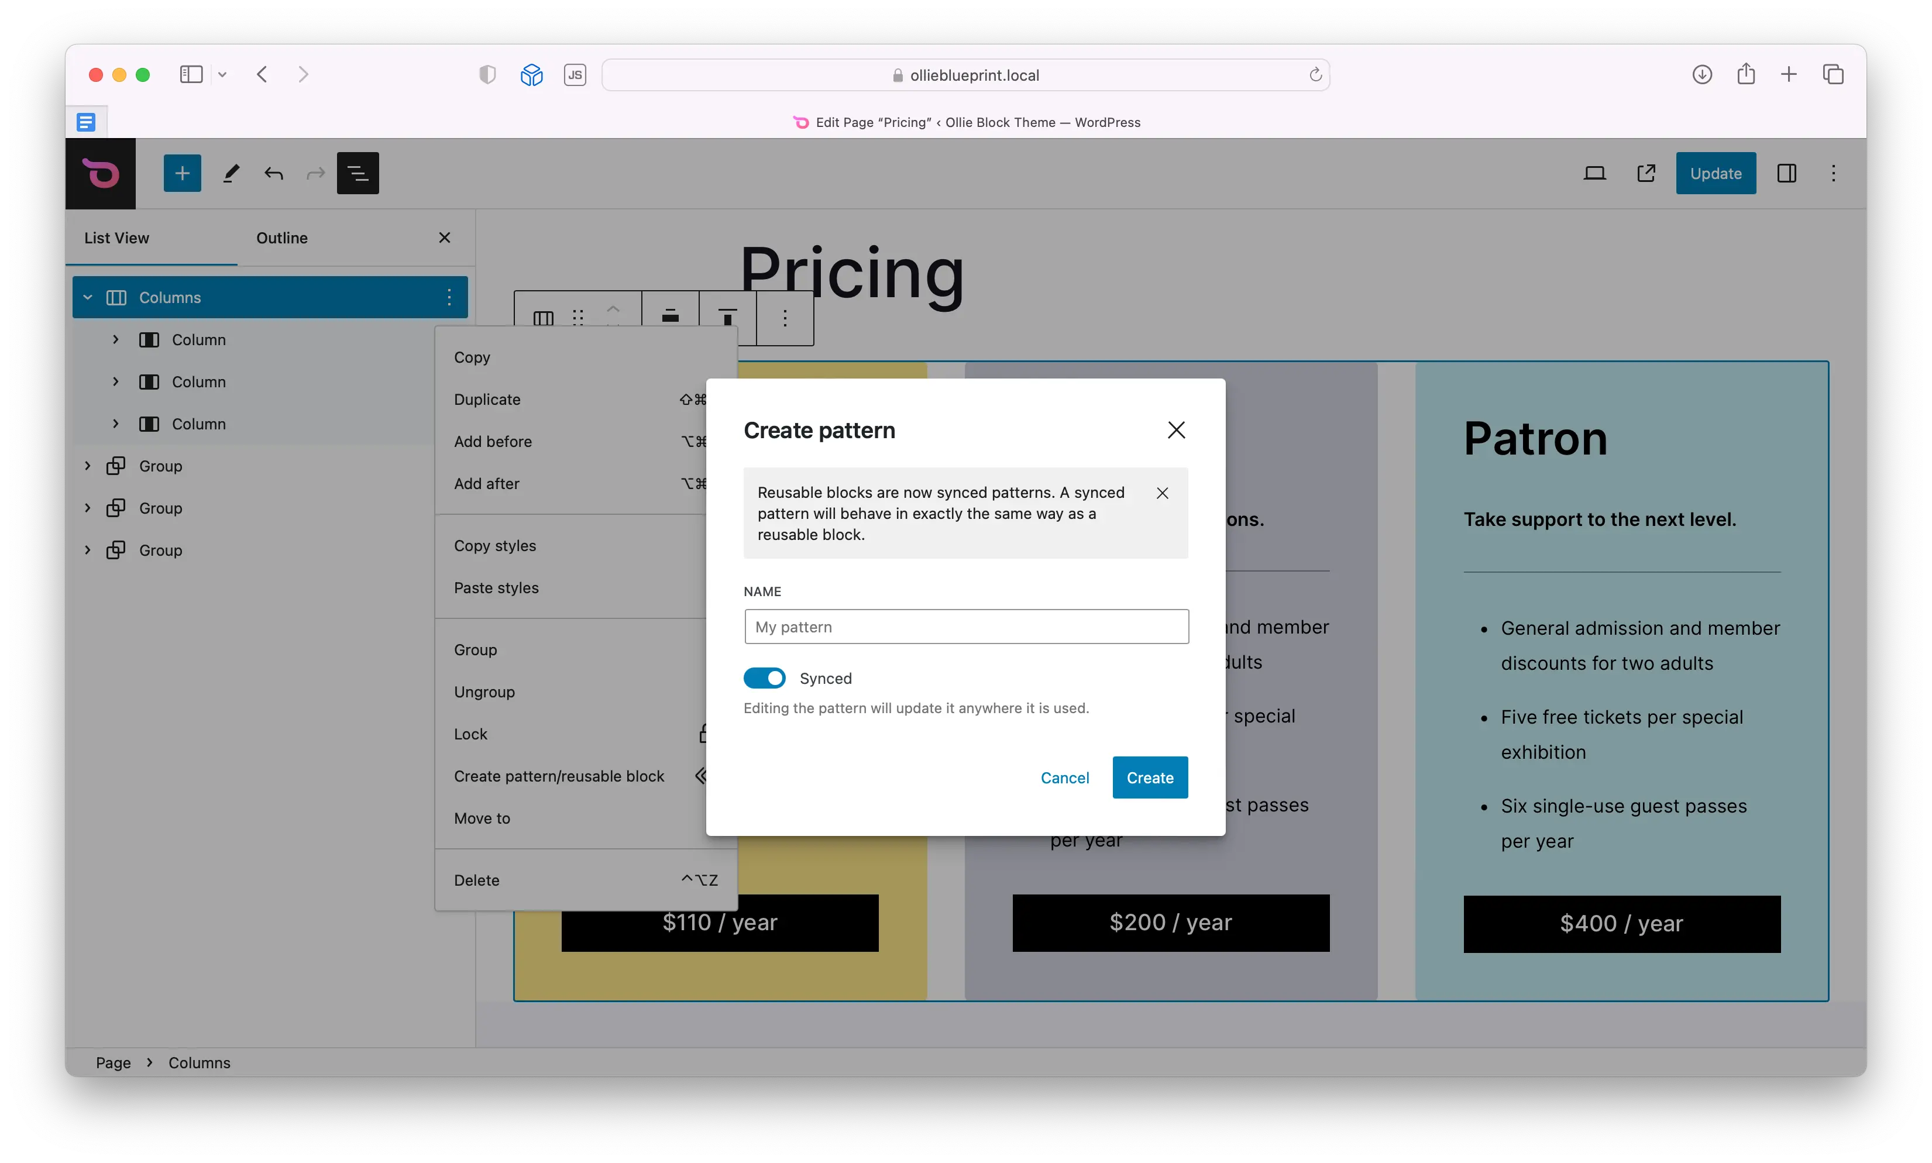Image resolution: width=1932 pixels, height=1163 pixels.
Task: Click the vertical alignment top icon
Action: (727, 318)
